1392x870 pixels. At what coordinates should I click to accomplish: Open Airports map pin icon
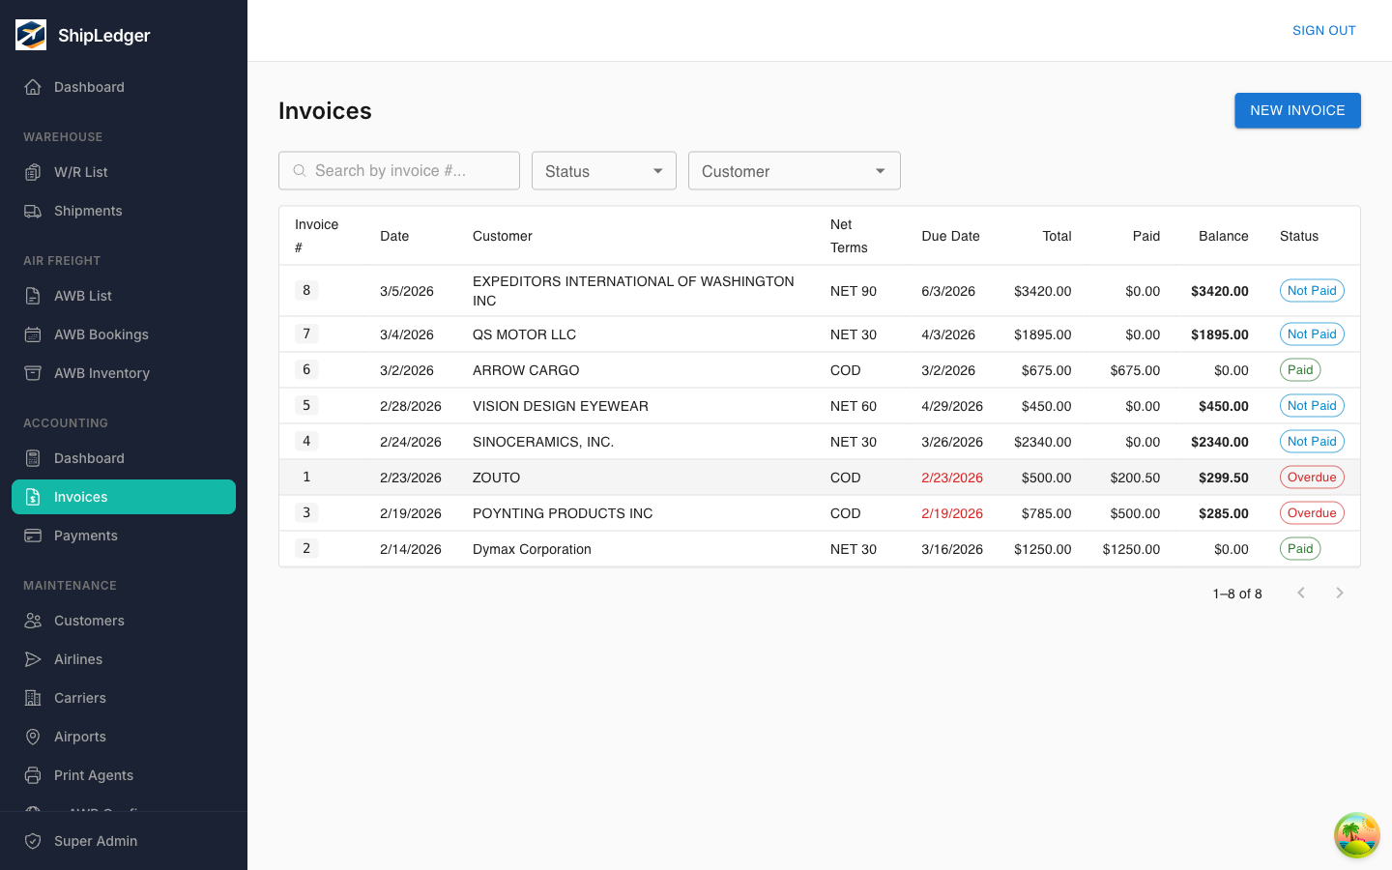[x=33, y=737]
